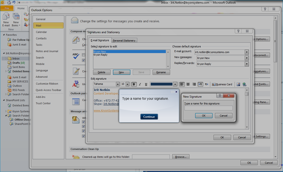The width and height of the screenshot is (283, 172).
Task: Center the signature text
Action: pyautogui.click(x=188, y=84)
